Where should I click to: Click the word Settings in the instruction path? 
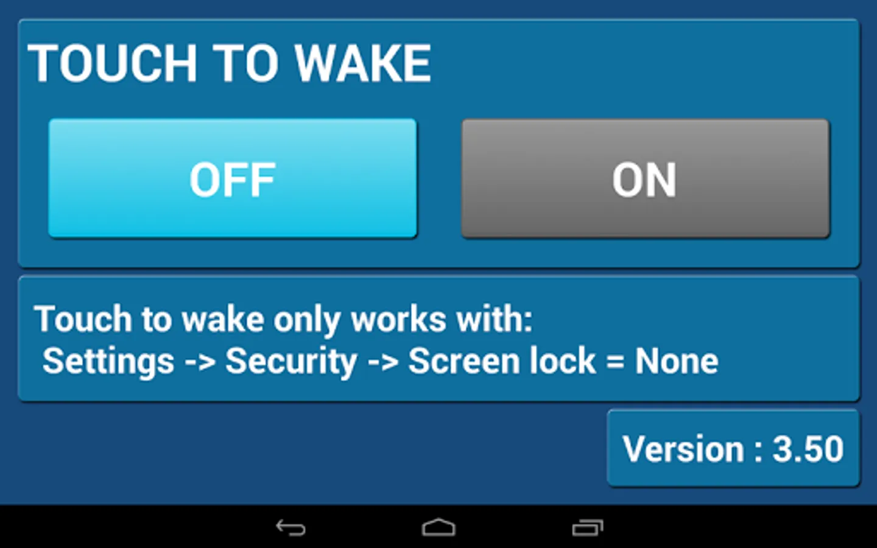[x=108, y=362]
